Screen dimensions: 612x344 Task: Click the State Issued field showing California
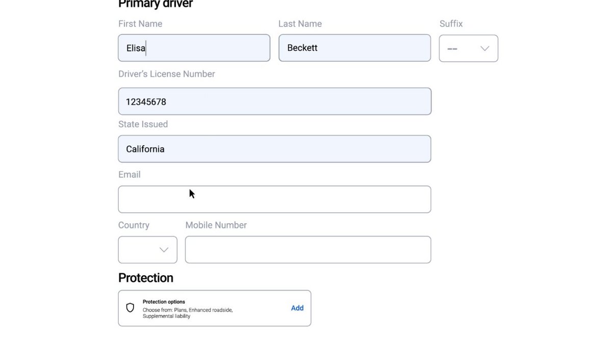click(274, 149)
